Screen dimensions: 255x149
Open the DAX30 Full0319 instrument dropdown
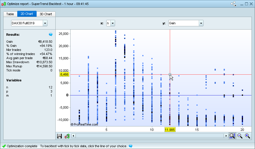[x=45, y=23]
